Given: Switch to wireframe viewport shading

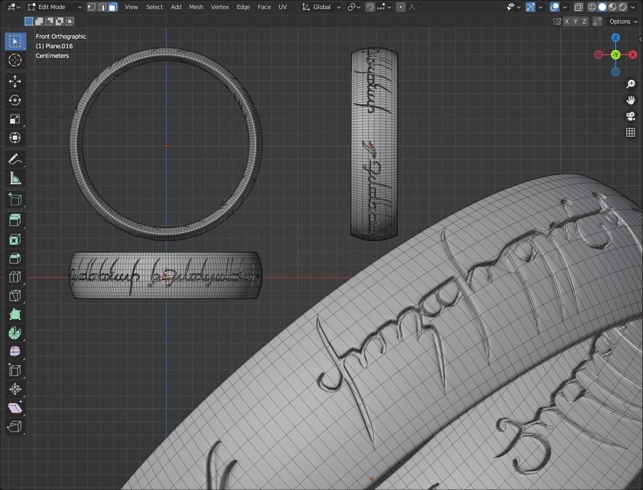Looking at the screenshot, I should 592,7.
